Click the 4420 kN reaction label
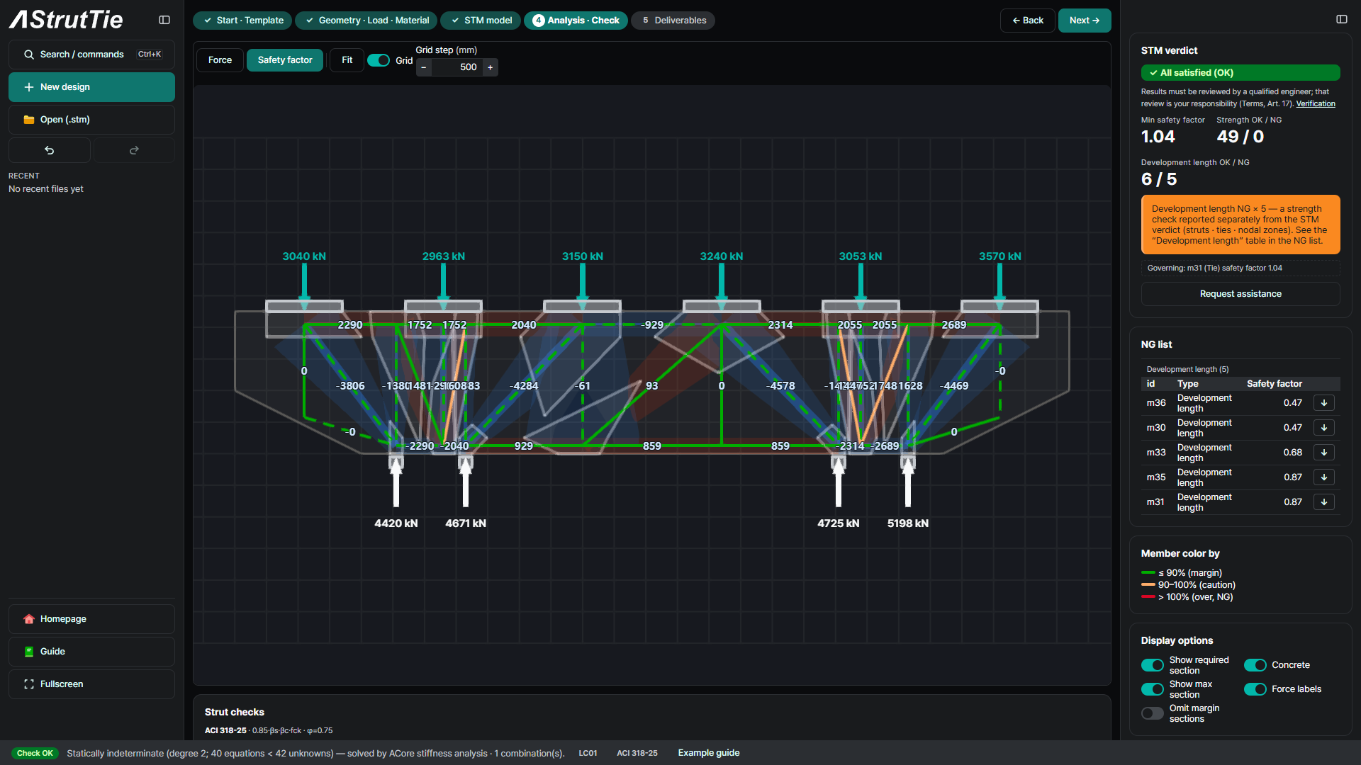Screen dimensions: 1361x765 pyautogui.click(x=396, y=523)
